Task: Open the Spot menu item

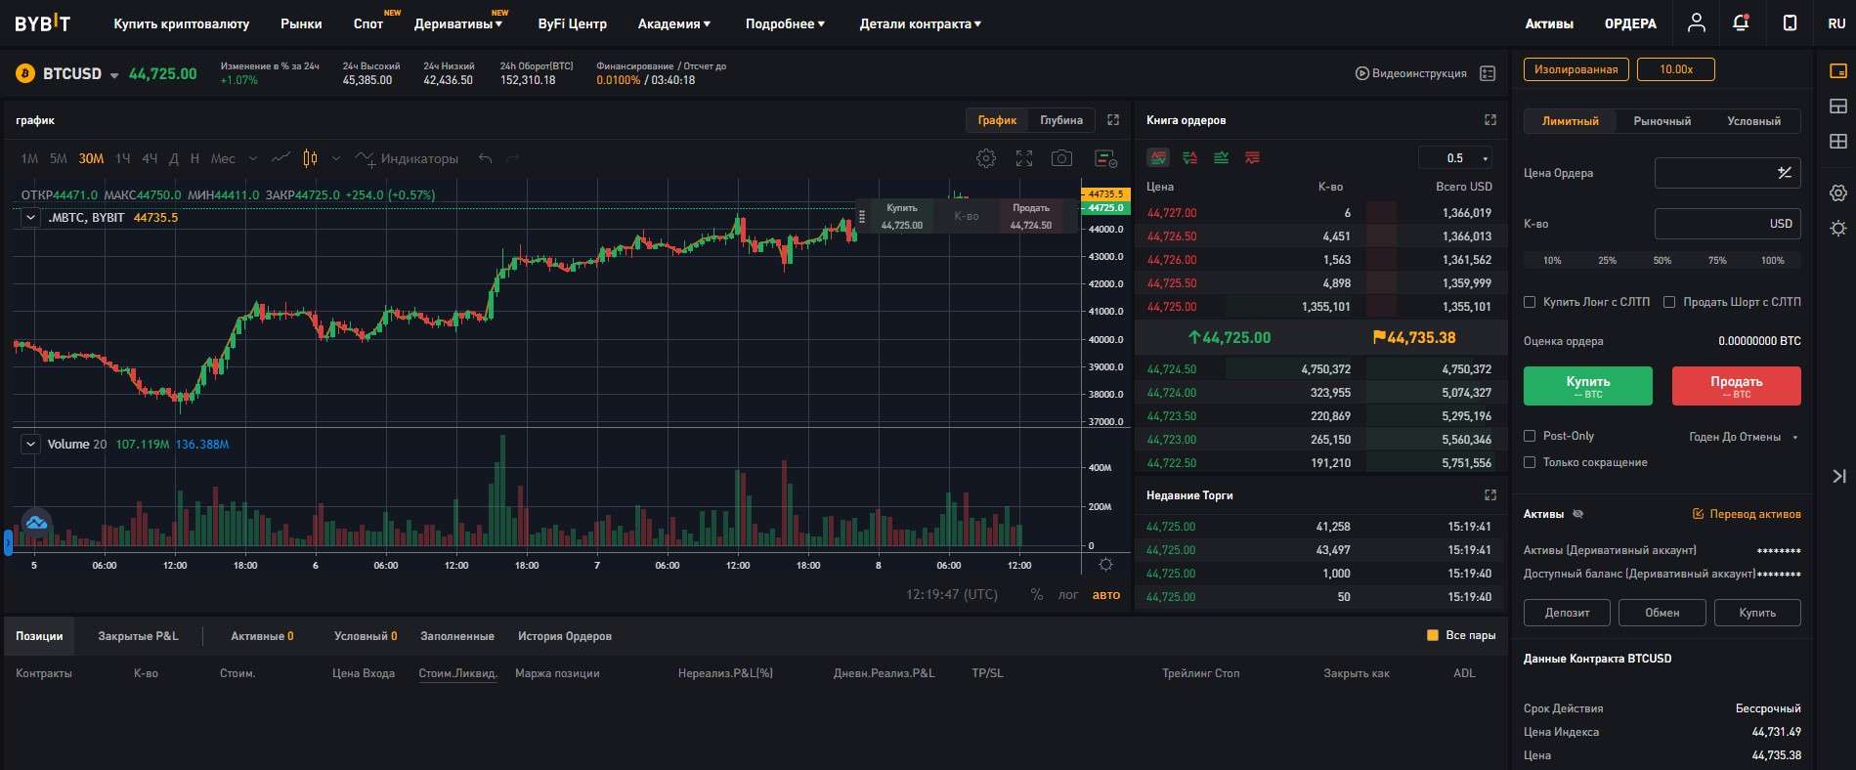Action: tap(368, 23)
